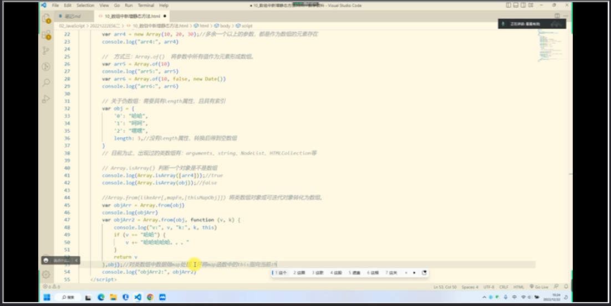This screenshot has height=306, width=611.
Task: Choose IME candidate 4
Action: point(336,273)
